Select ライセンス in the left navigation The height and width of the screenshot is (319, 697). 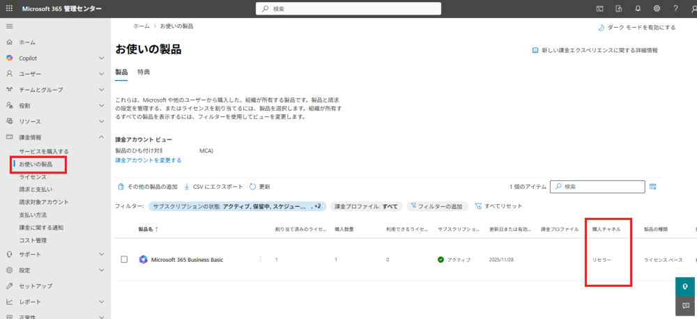pyautogui.click(x=33, y=177)
